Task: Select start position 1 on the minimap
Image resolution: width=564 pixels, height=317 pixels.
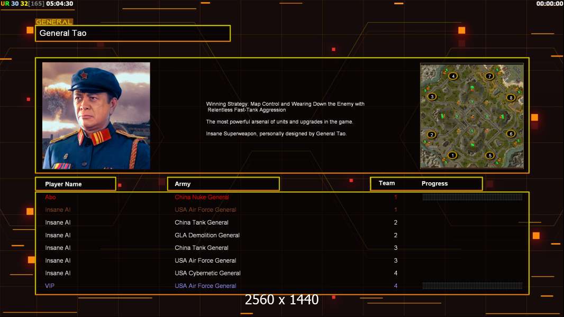Action: 452,155
